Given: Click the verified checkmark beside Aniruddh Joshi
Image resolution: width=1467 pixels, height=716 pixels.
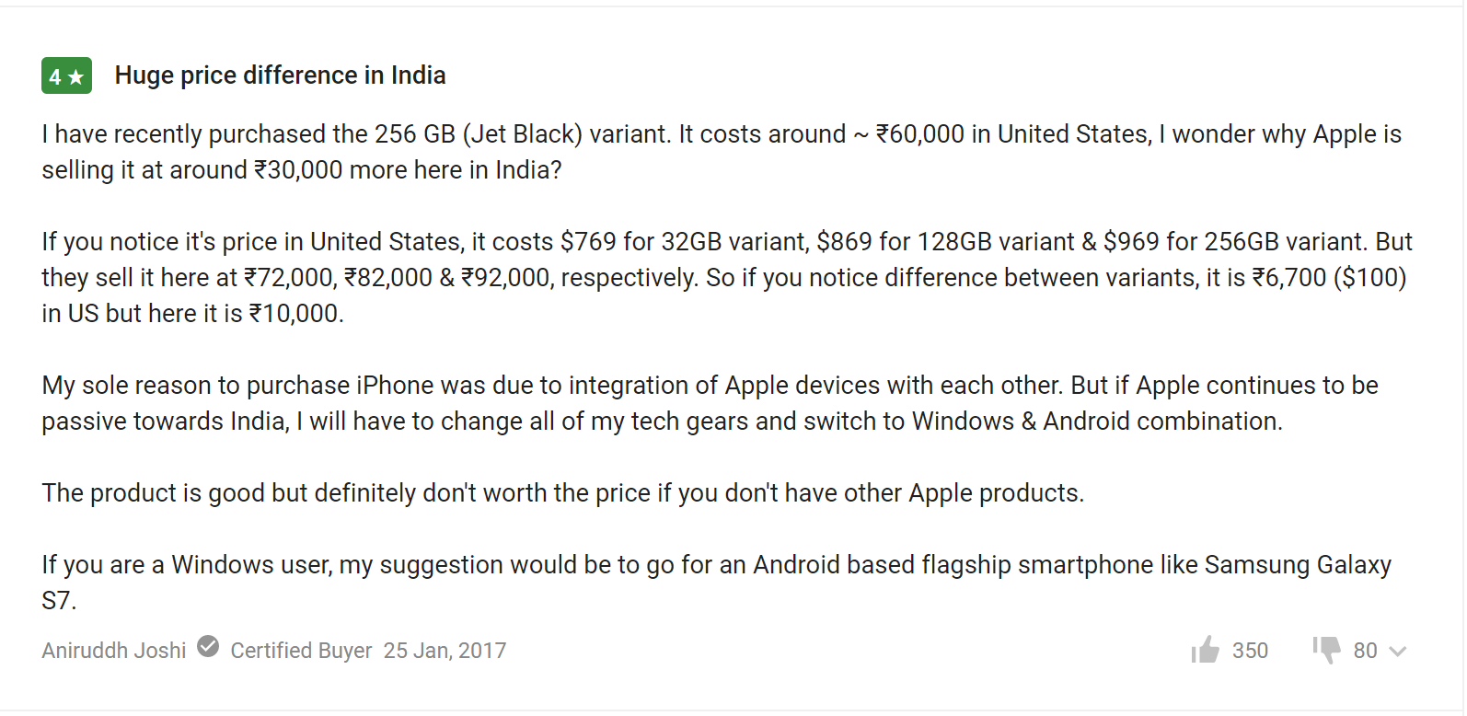Looking at the screenshot, I should (x=209, y=647).
